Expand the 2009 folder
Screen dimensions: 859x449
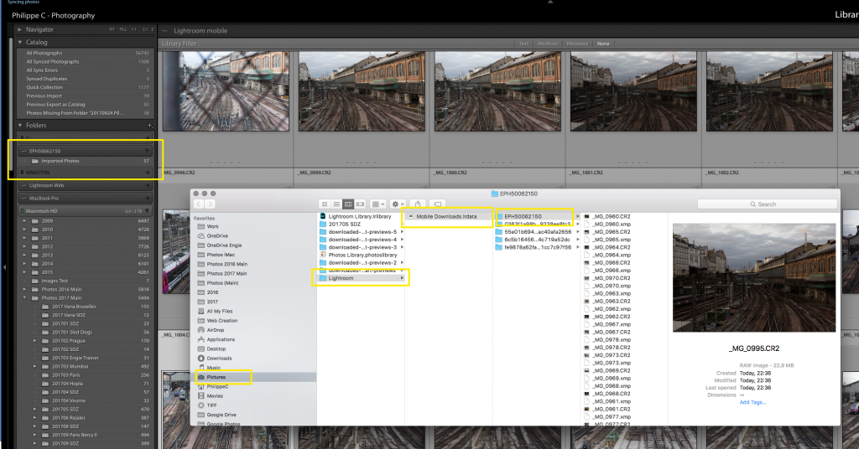(24, 221)
